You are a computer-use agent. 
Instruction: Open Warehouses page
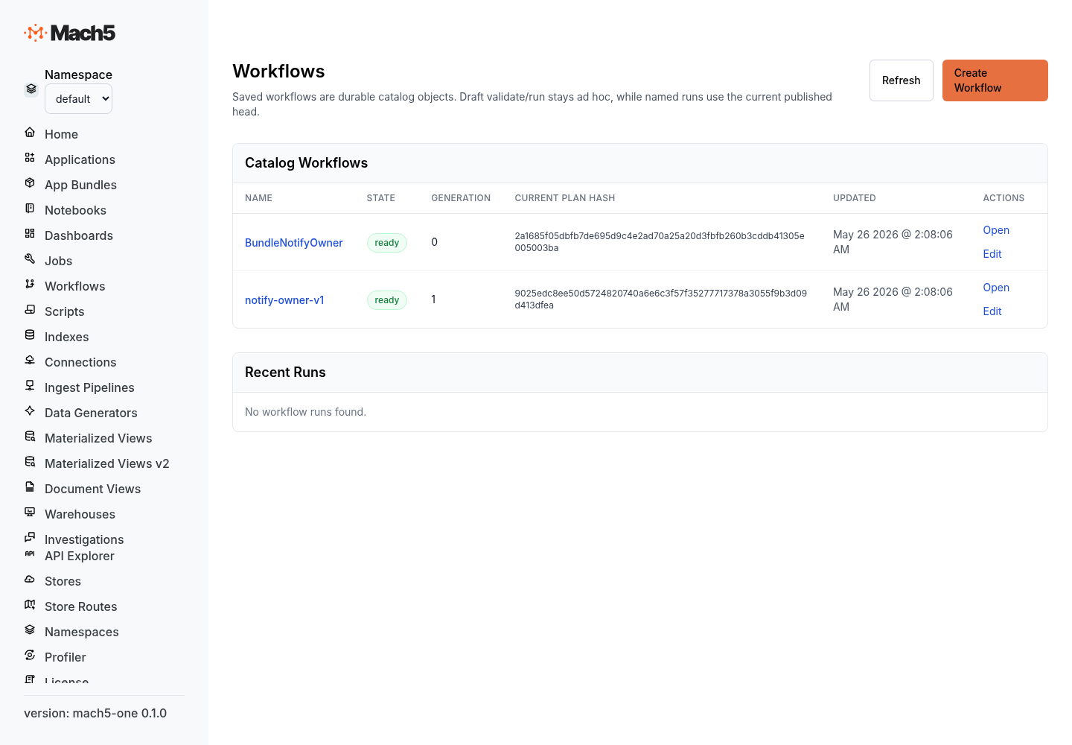pos(80,514)
